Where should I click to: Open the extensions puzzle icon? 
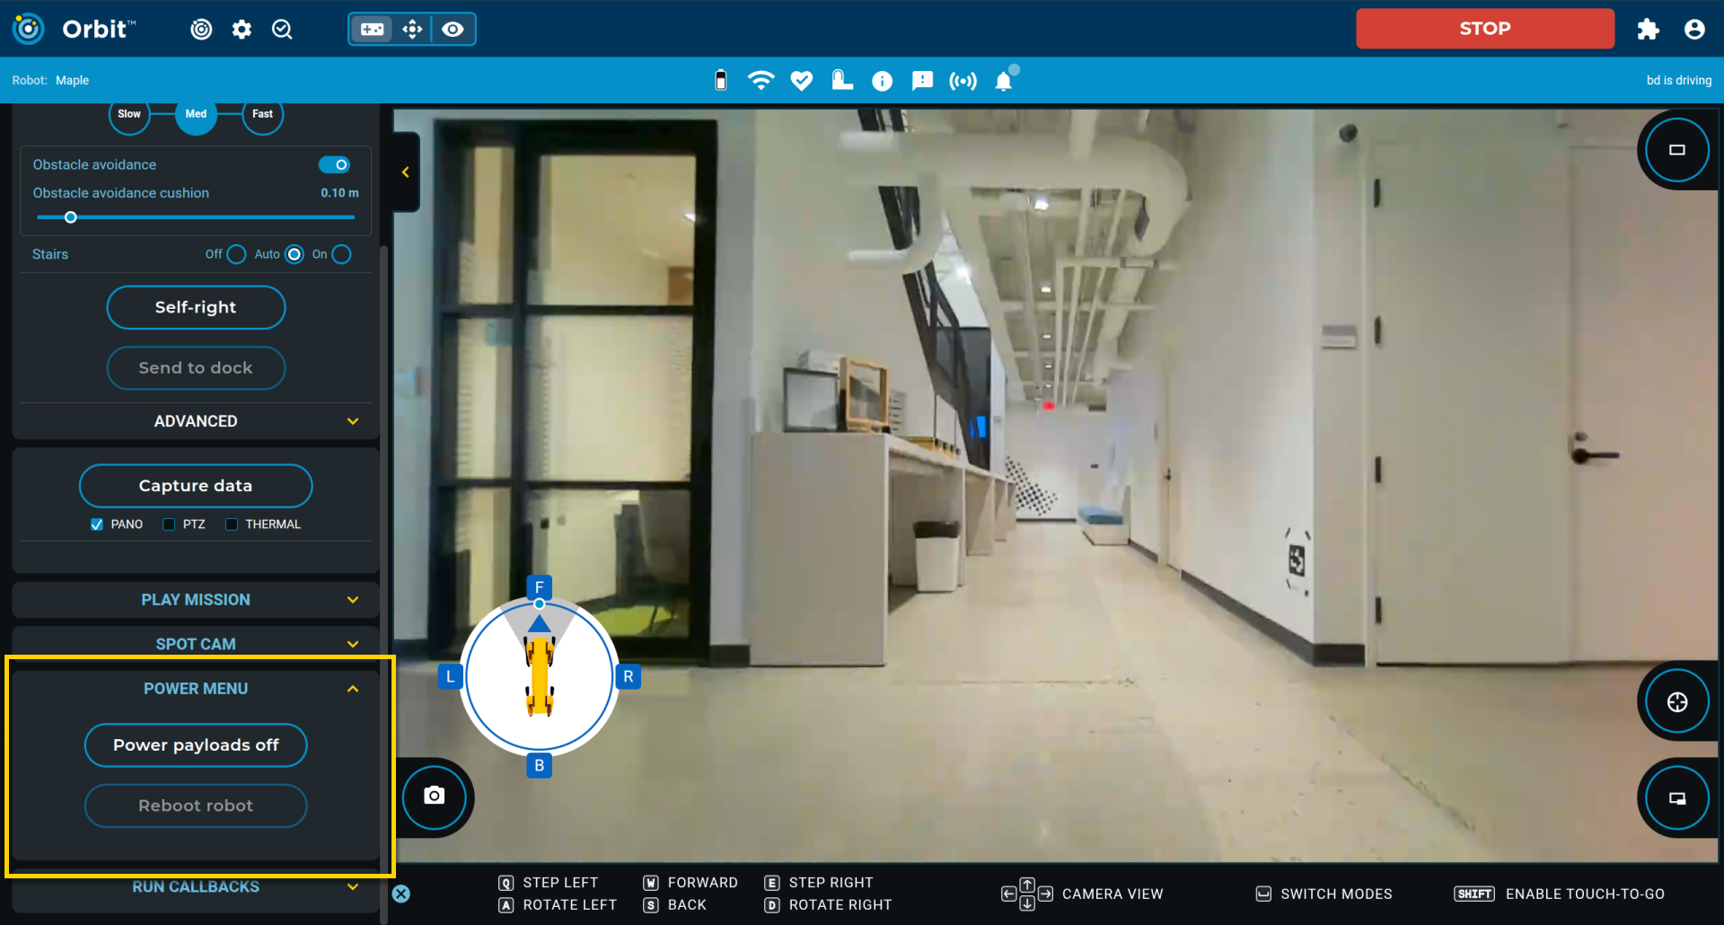point(1648,30)
